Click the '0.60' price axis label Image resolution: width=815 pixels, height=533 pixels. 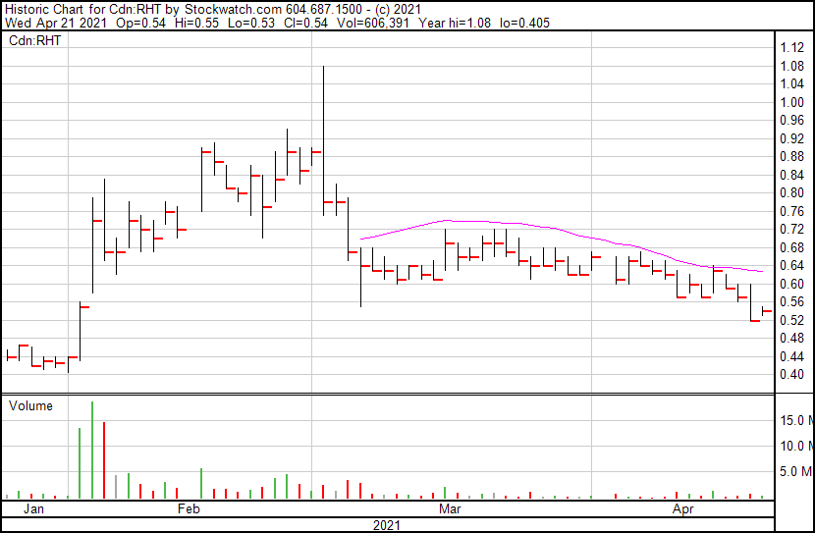[792, 284]
